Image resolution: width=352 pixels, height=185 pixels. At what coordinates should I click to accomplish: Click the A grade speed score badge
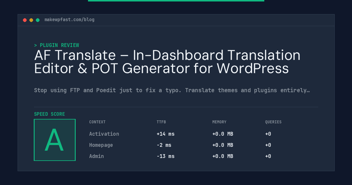(55, 140)
